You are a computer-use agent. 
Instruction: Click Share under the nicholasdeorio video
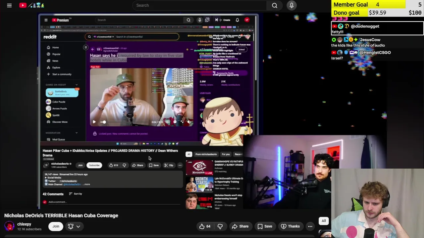click(x=137, y=165)
